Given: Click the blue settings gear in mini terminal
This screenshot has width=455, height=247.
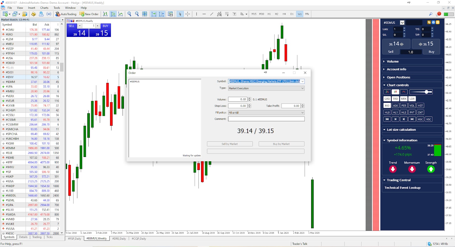Looking at the screenshot, I should [433, 22].
